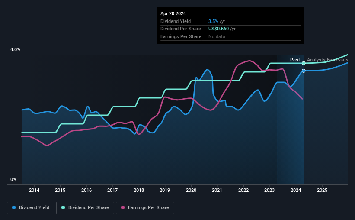This screenshot has width=355, height=220.
Task: Click the 2019 x-axis label
Action: 165,190
